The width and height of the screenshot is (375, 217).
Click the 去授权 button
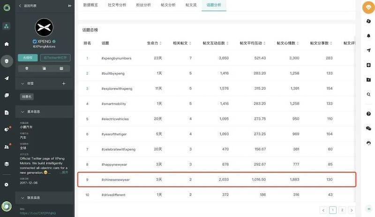(x=28, y=58)
